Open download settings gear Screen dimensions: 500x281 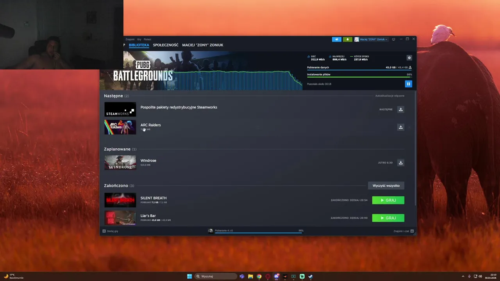click(409, 58)
